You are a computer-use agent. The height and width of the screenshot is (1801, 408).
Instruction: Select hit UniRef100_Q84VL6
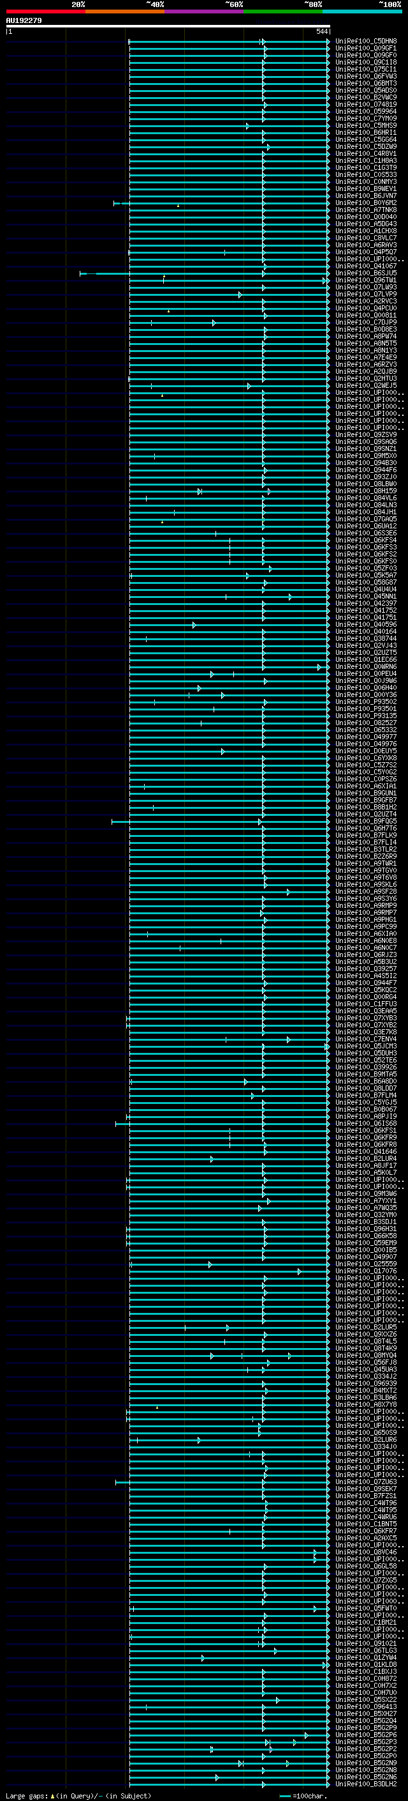point(365,498)
